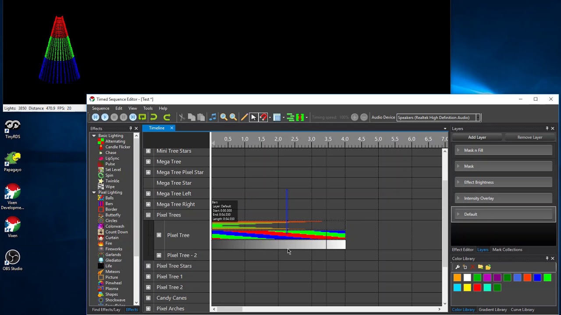The height and width of the screenshot is (315, 561).
Task: Increase timing speed with plus icon
Action: (x=355, y=117)
